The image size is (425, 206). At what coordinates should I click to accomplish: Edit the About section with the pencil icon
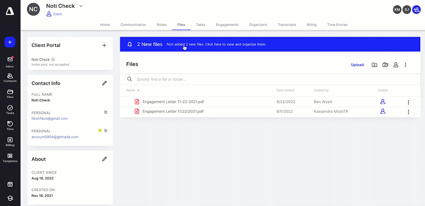(104, 159)
